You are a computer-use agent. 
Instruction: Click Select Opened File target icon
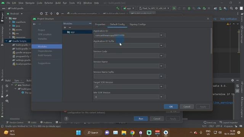[x=41, y=14]
